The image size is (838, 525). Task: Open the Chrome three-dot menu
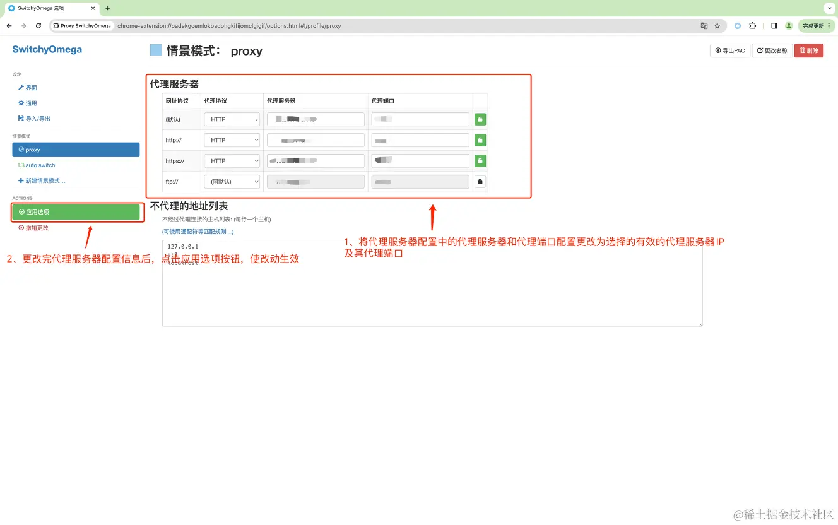[829, 26]
